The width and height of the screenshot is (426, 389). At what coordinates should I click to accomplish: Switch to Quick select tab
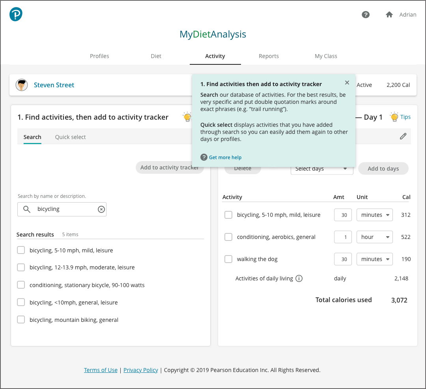70,137
